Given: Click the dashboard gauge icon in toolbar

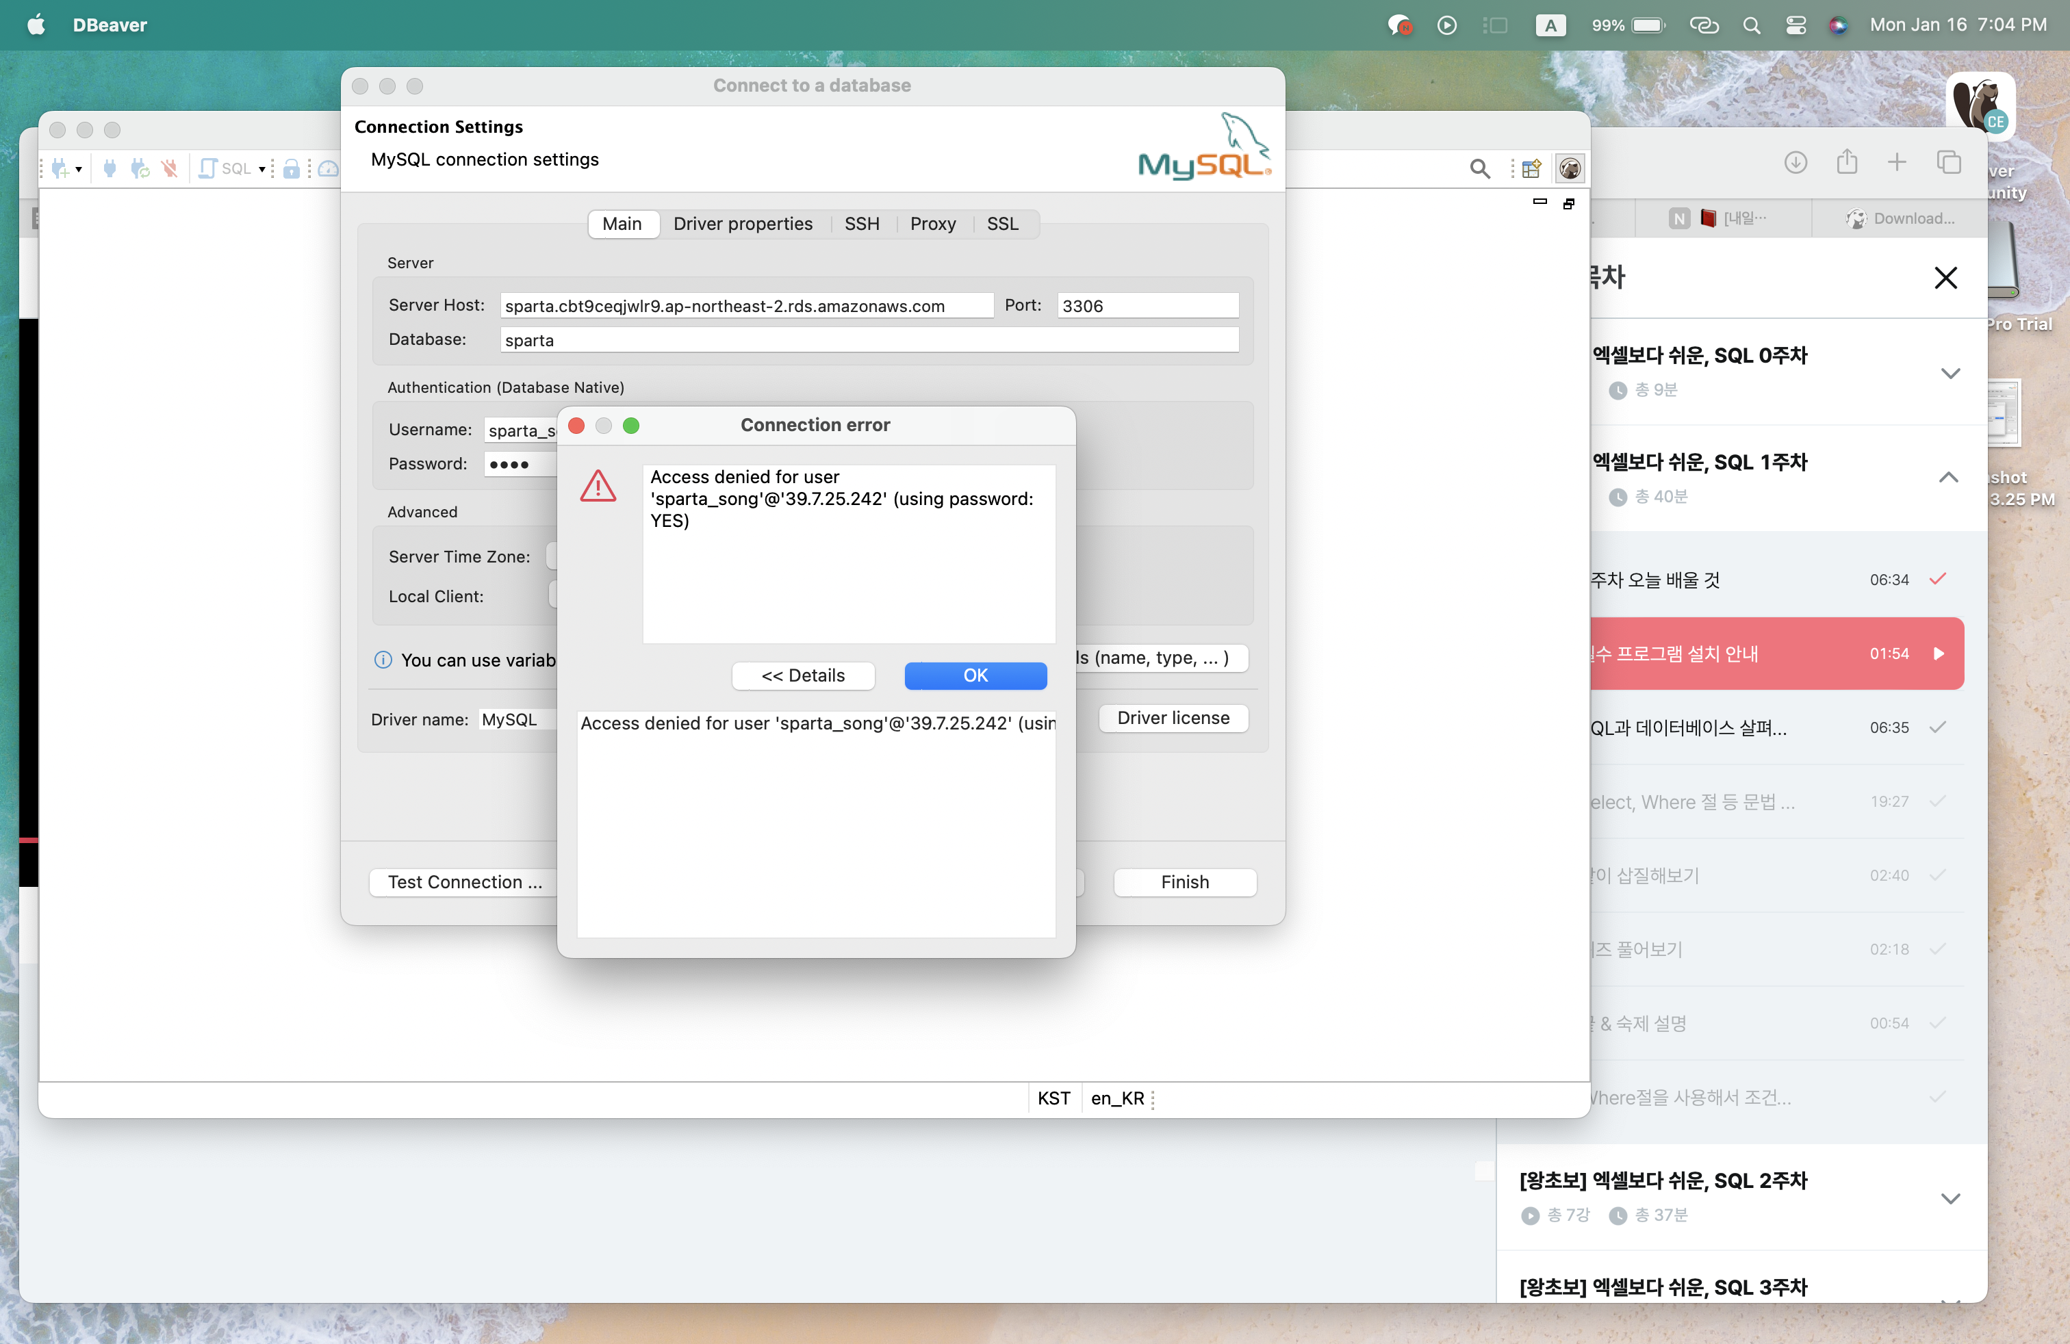Looking at the screenshot, I should [328, 168].
